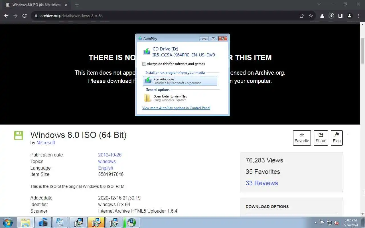
Task: Click the '35 Favorites' text
Action: point(263,172)
